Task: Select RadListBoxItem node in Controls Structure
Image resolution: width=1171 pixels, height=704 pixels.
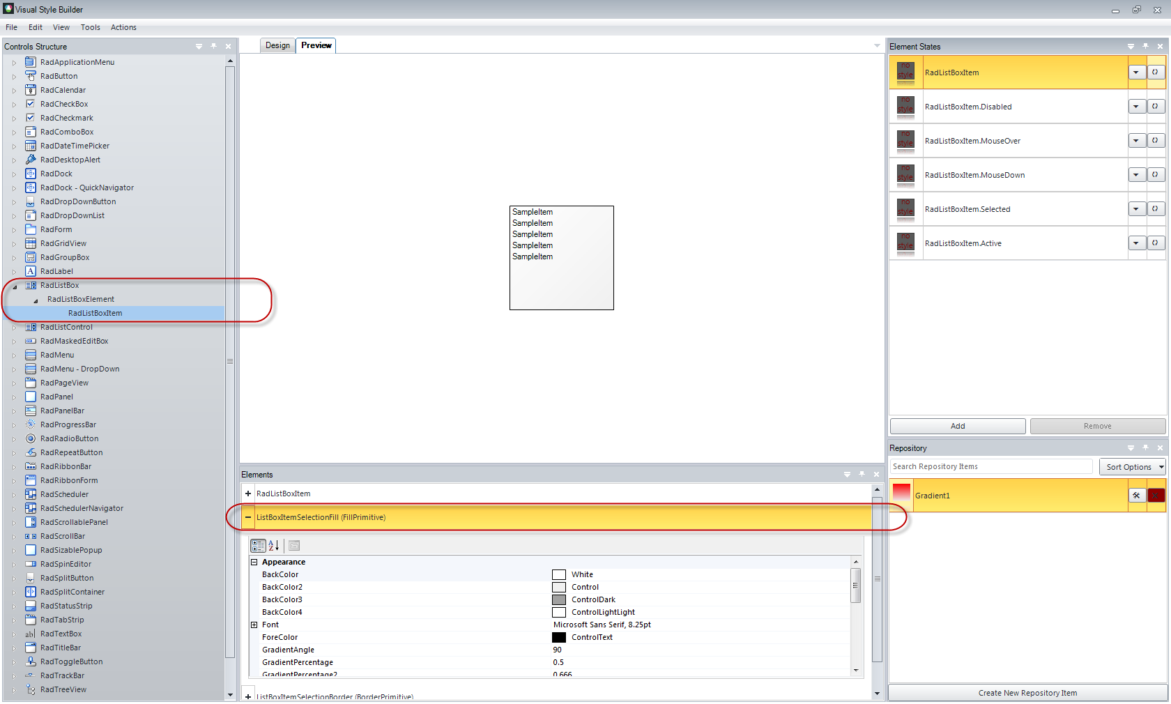Action: pos(95,313)
